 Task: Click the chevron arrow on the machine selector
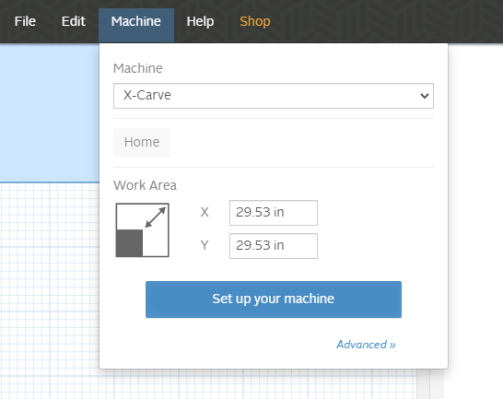[x=425, y=96]
